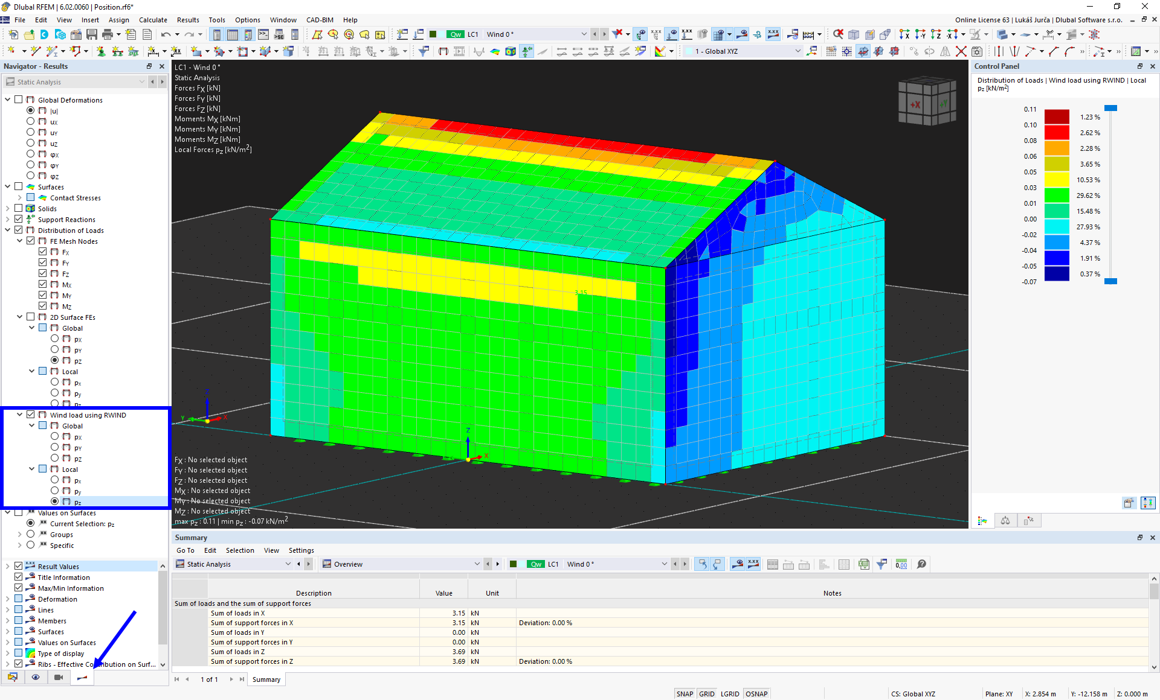
Task: Open the CAD-BIM menu
Action: point(320,20)
